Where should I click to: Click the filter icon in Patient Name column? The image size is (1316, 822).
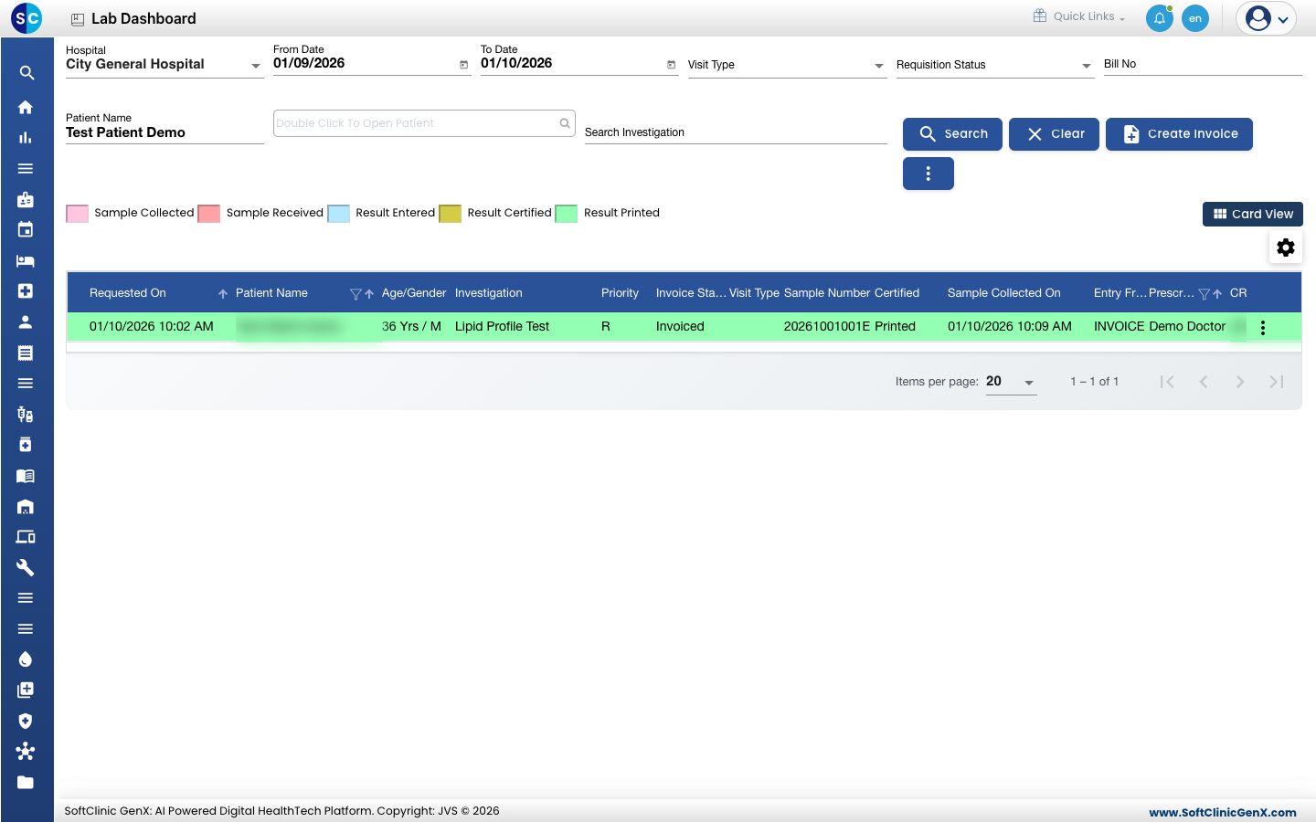pos(356,294)
